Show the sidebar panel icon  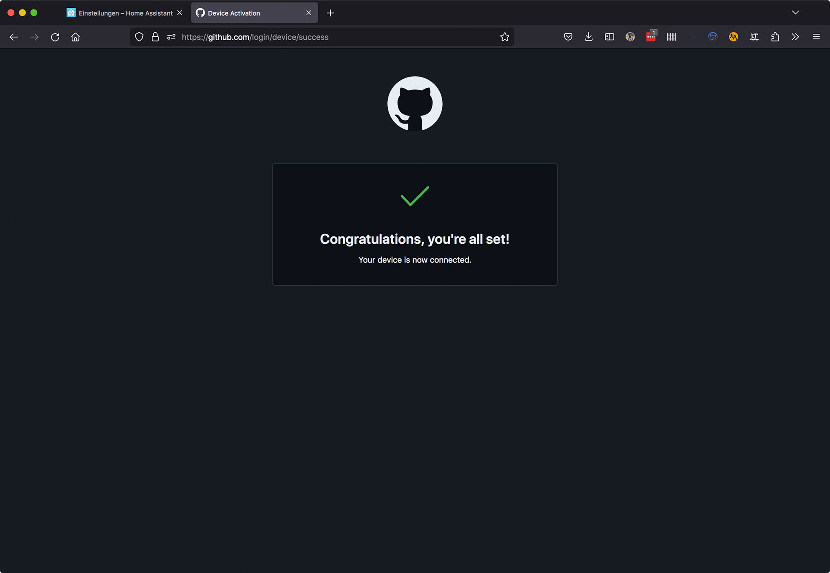click(x=610, y=37)
